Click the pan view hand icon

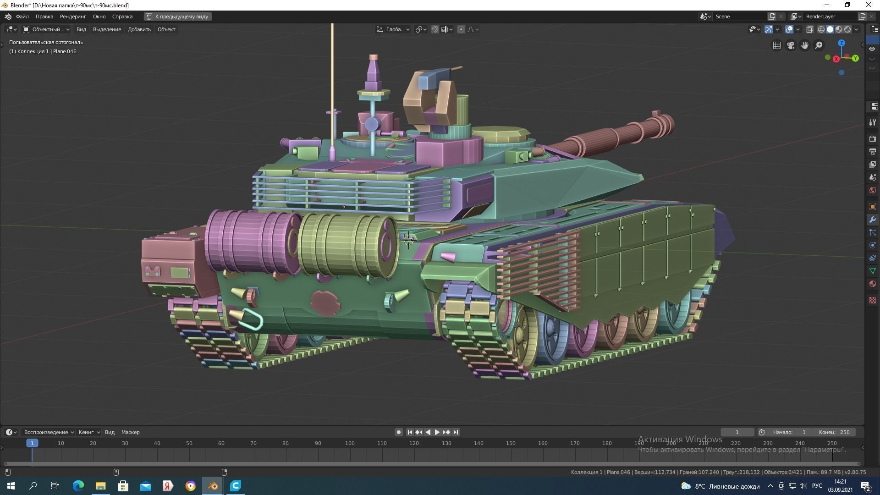(805, 45)
